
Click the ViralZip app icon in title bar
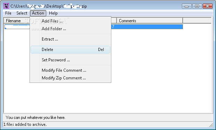[x=6, y=6]
